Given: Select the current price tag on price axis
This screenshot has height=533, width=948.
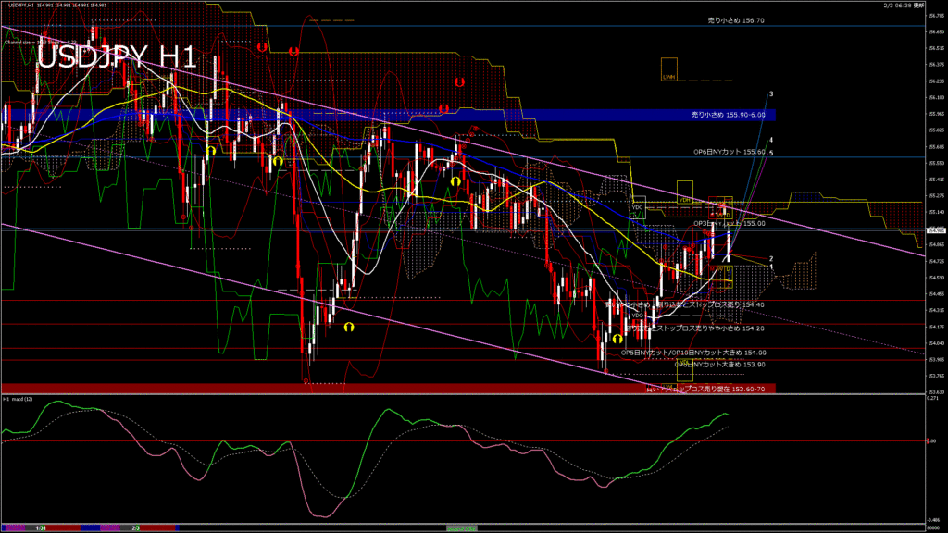Looking at the screenshot, I should click(x=935, y=230).
